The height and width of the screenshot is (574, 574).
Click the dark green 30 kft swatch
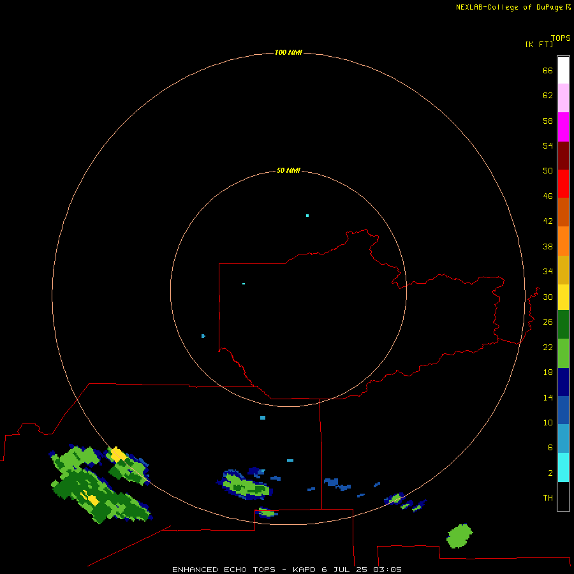coord(563,325)
